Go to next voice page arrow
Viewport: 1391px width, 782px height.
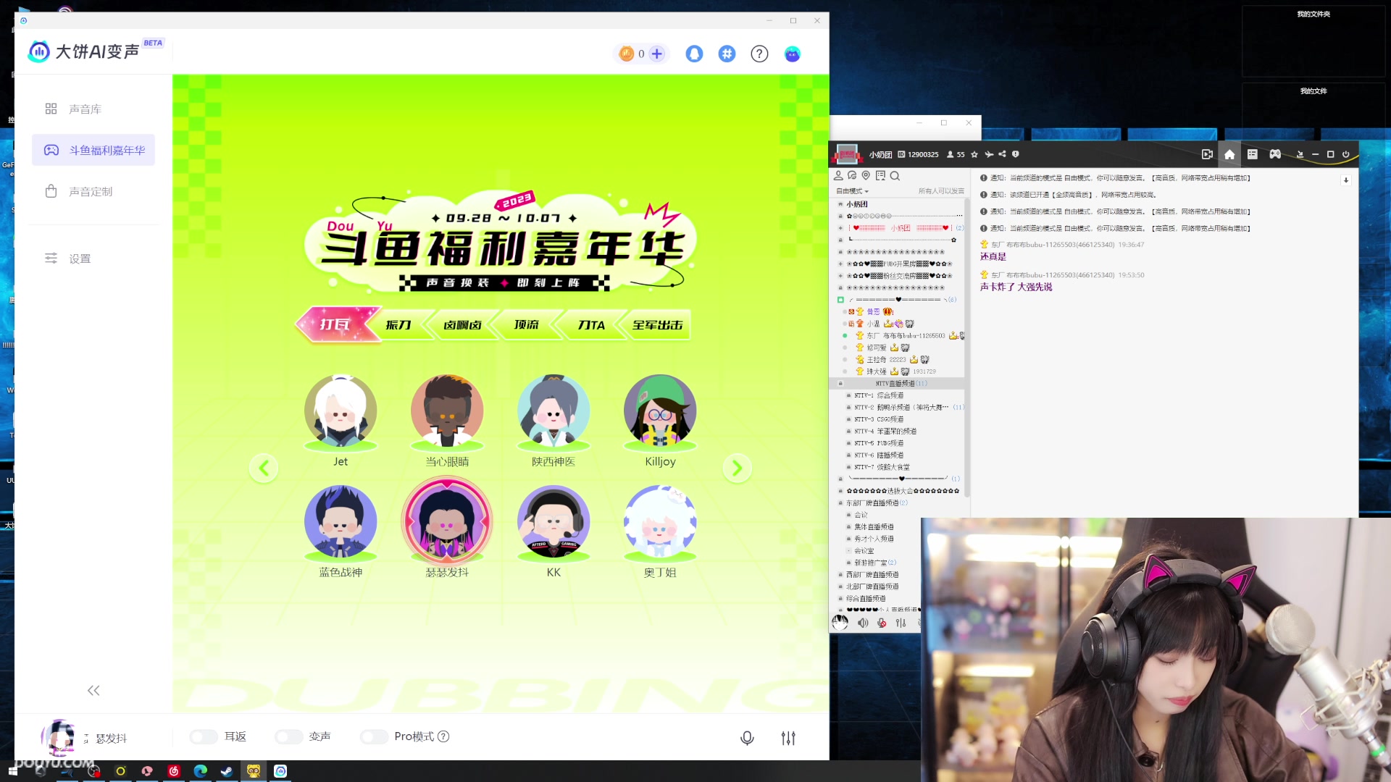click(x=737, y=468)
